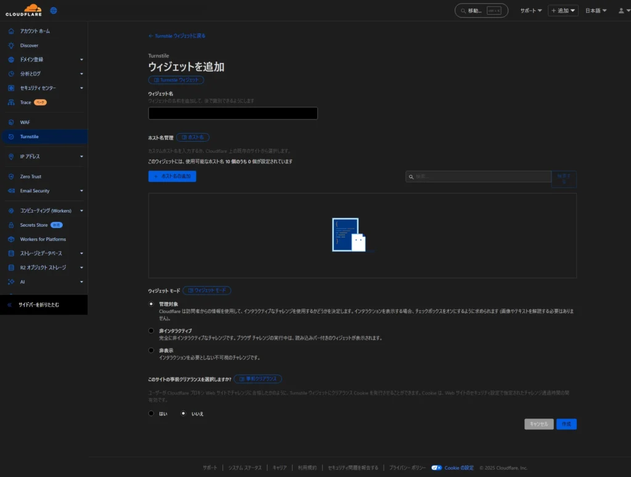Collapse sidebar using double-chevron icon
631x477 pixels.
click(9, 305)
